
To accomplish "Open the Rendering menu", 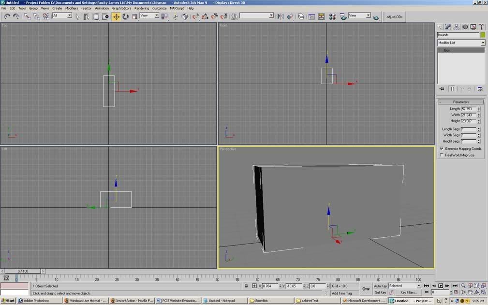I will click(142, 8).
